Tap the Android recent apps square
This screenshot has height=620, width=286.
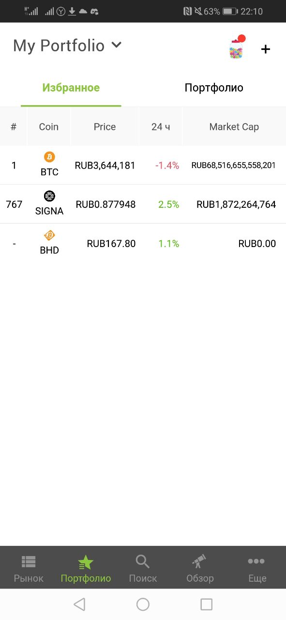pyautogui.click(x=207, y=604)
